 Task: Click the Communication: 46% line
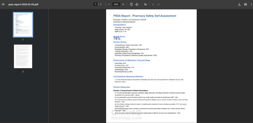tap(122, 47)
